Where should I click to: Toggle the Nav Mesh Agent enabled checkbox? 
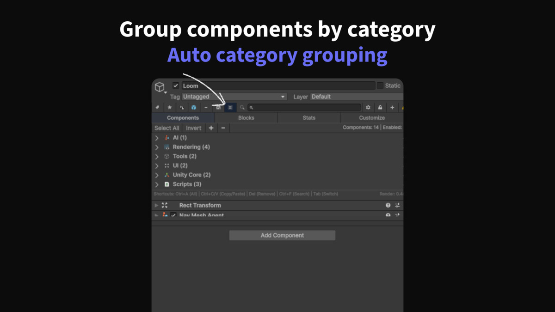click(x=173, y=215)
